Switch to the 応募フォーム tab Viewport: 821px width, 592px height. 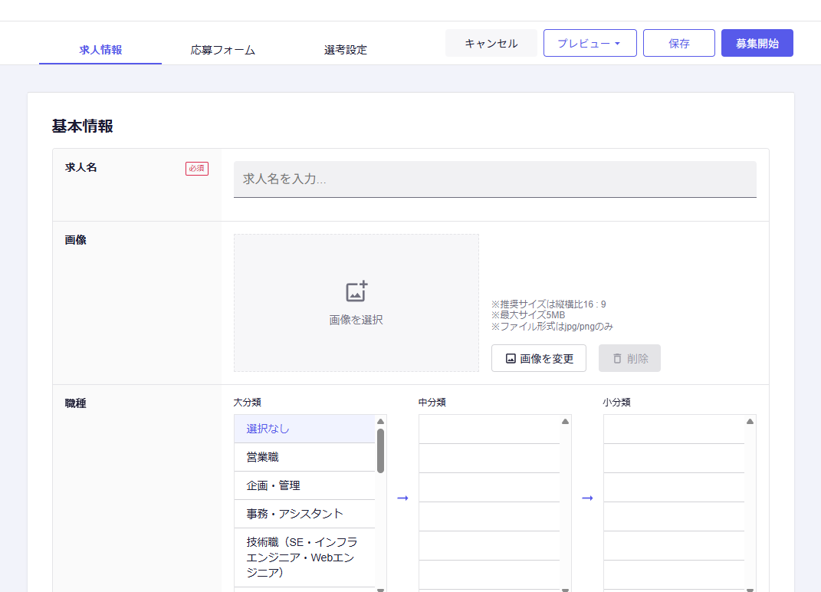(x=223, y=50)
